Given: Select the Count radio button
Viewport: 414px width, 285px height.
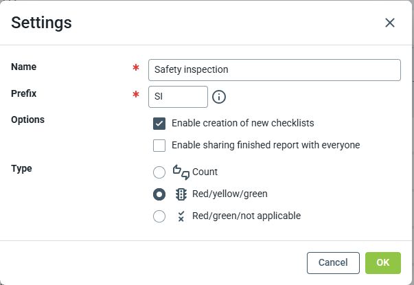Looking at the screenshot, I should click(159, 172).
